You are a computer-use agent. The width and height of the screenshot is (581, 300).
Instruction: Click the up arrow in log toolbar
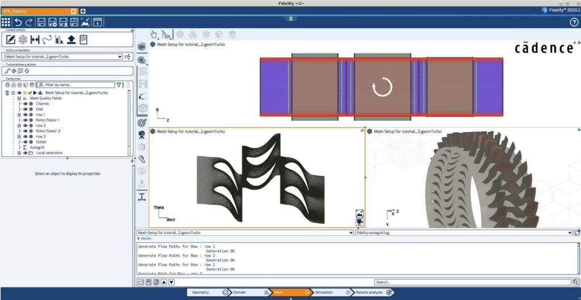(x=164, y=282)
